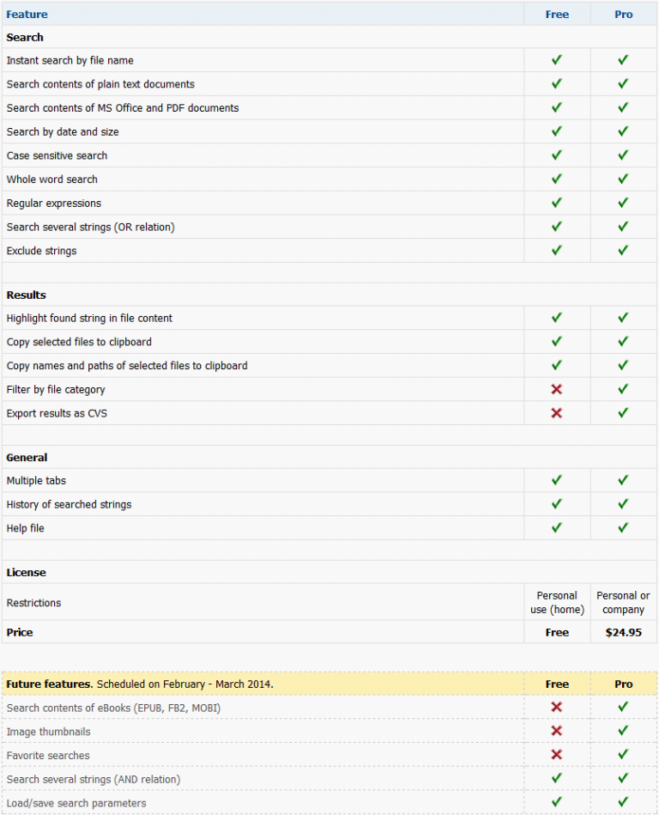Click red X for Filter by file category
This screenshot has height=815, width=659.
557,389
